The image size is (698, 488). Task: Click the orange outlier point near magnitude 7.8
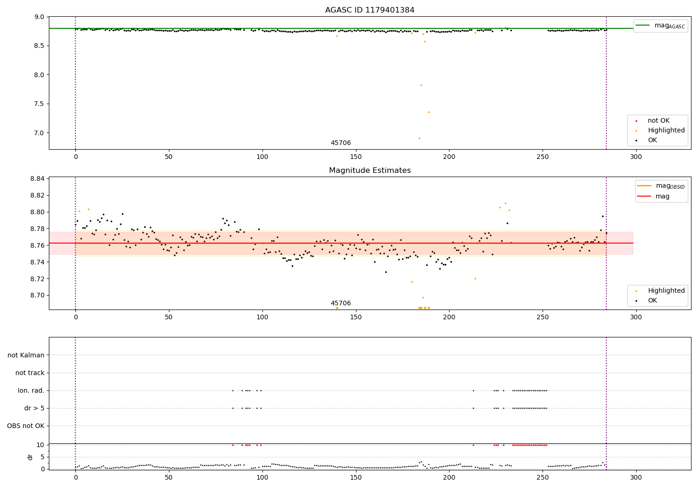(x=421, y=85)
